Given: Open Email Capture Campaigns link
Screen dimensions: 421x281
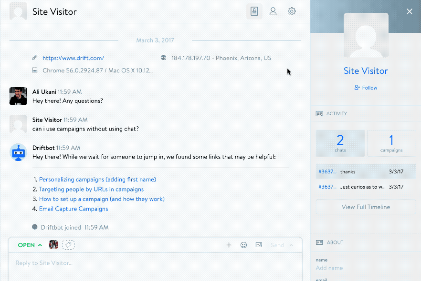Looking at the screenshot, I should pos(74,209).
